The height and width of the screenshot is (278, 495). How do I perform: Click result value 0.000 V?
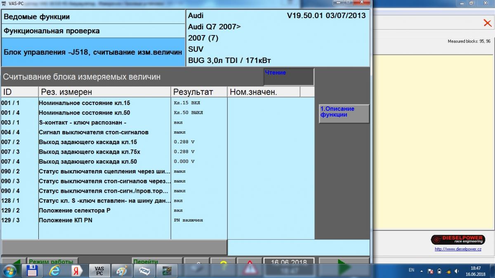tap(184, 161)
